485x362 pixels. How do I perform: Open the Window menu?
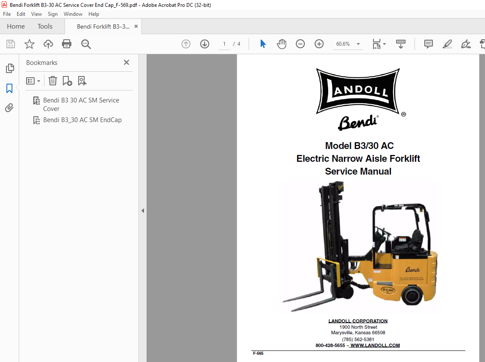(x=73, y=14)
